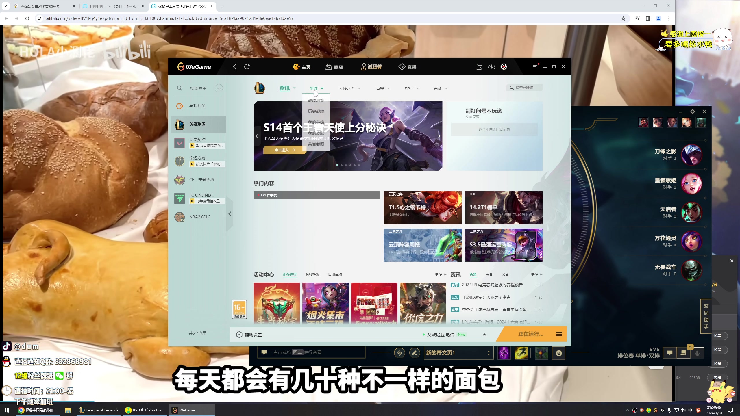Screen dimensions: 740x416
Task: Collapse the sidebar with left chevron
Action: (x=230, y=214)
